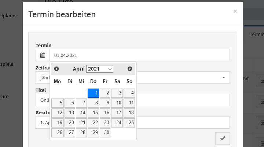Select April 30 in the calendar
This screenshot has height=147, width=264.
[105, 133]
